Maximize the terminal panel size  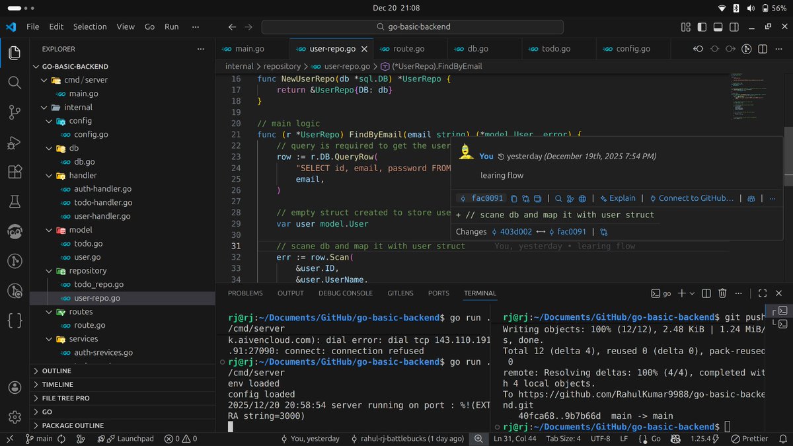tap(763, 293)
